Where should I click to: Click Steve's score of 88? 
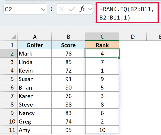click(68, 104)
